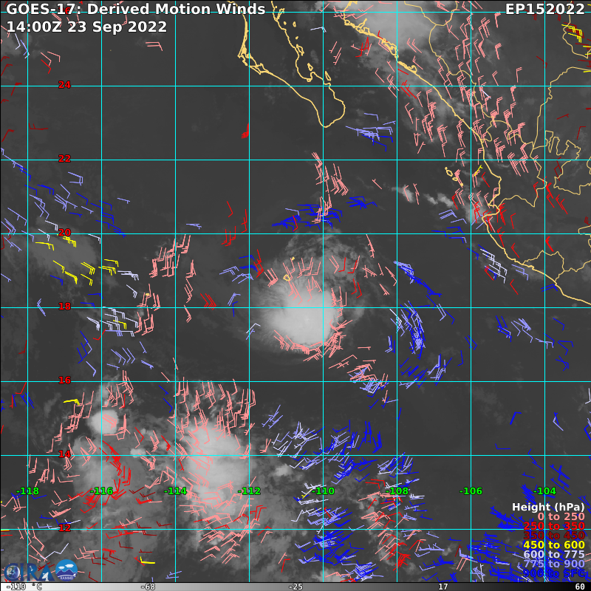Select the yellow '450 to 600' legend entry
The height and width of the screenshot is (591, 591).
(x=554, y=545)
